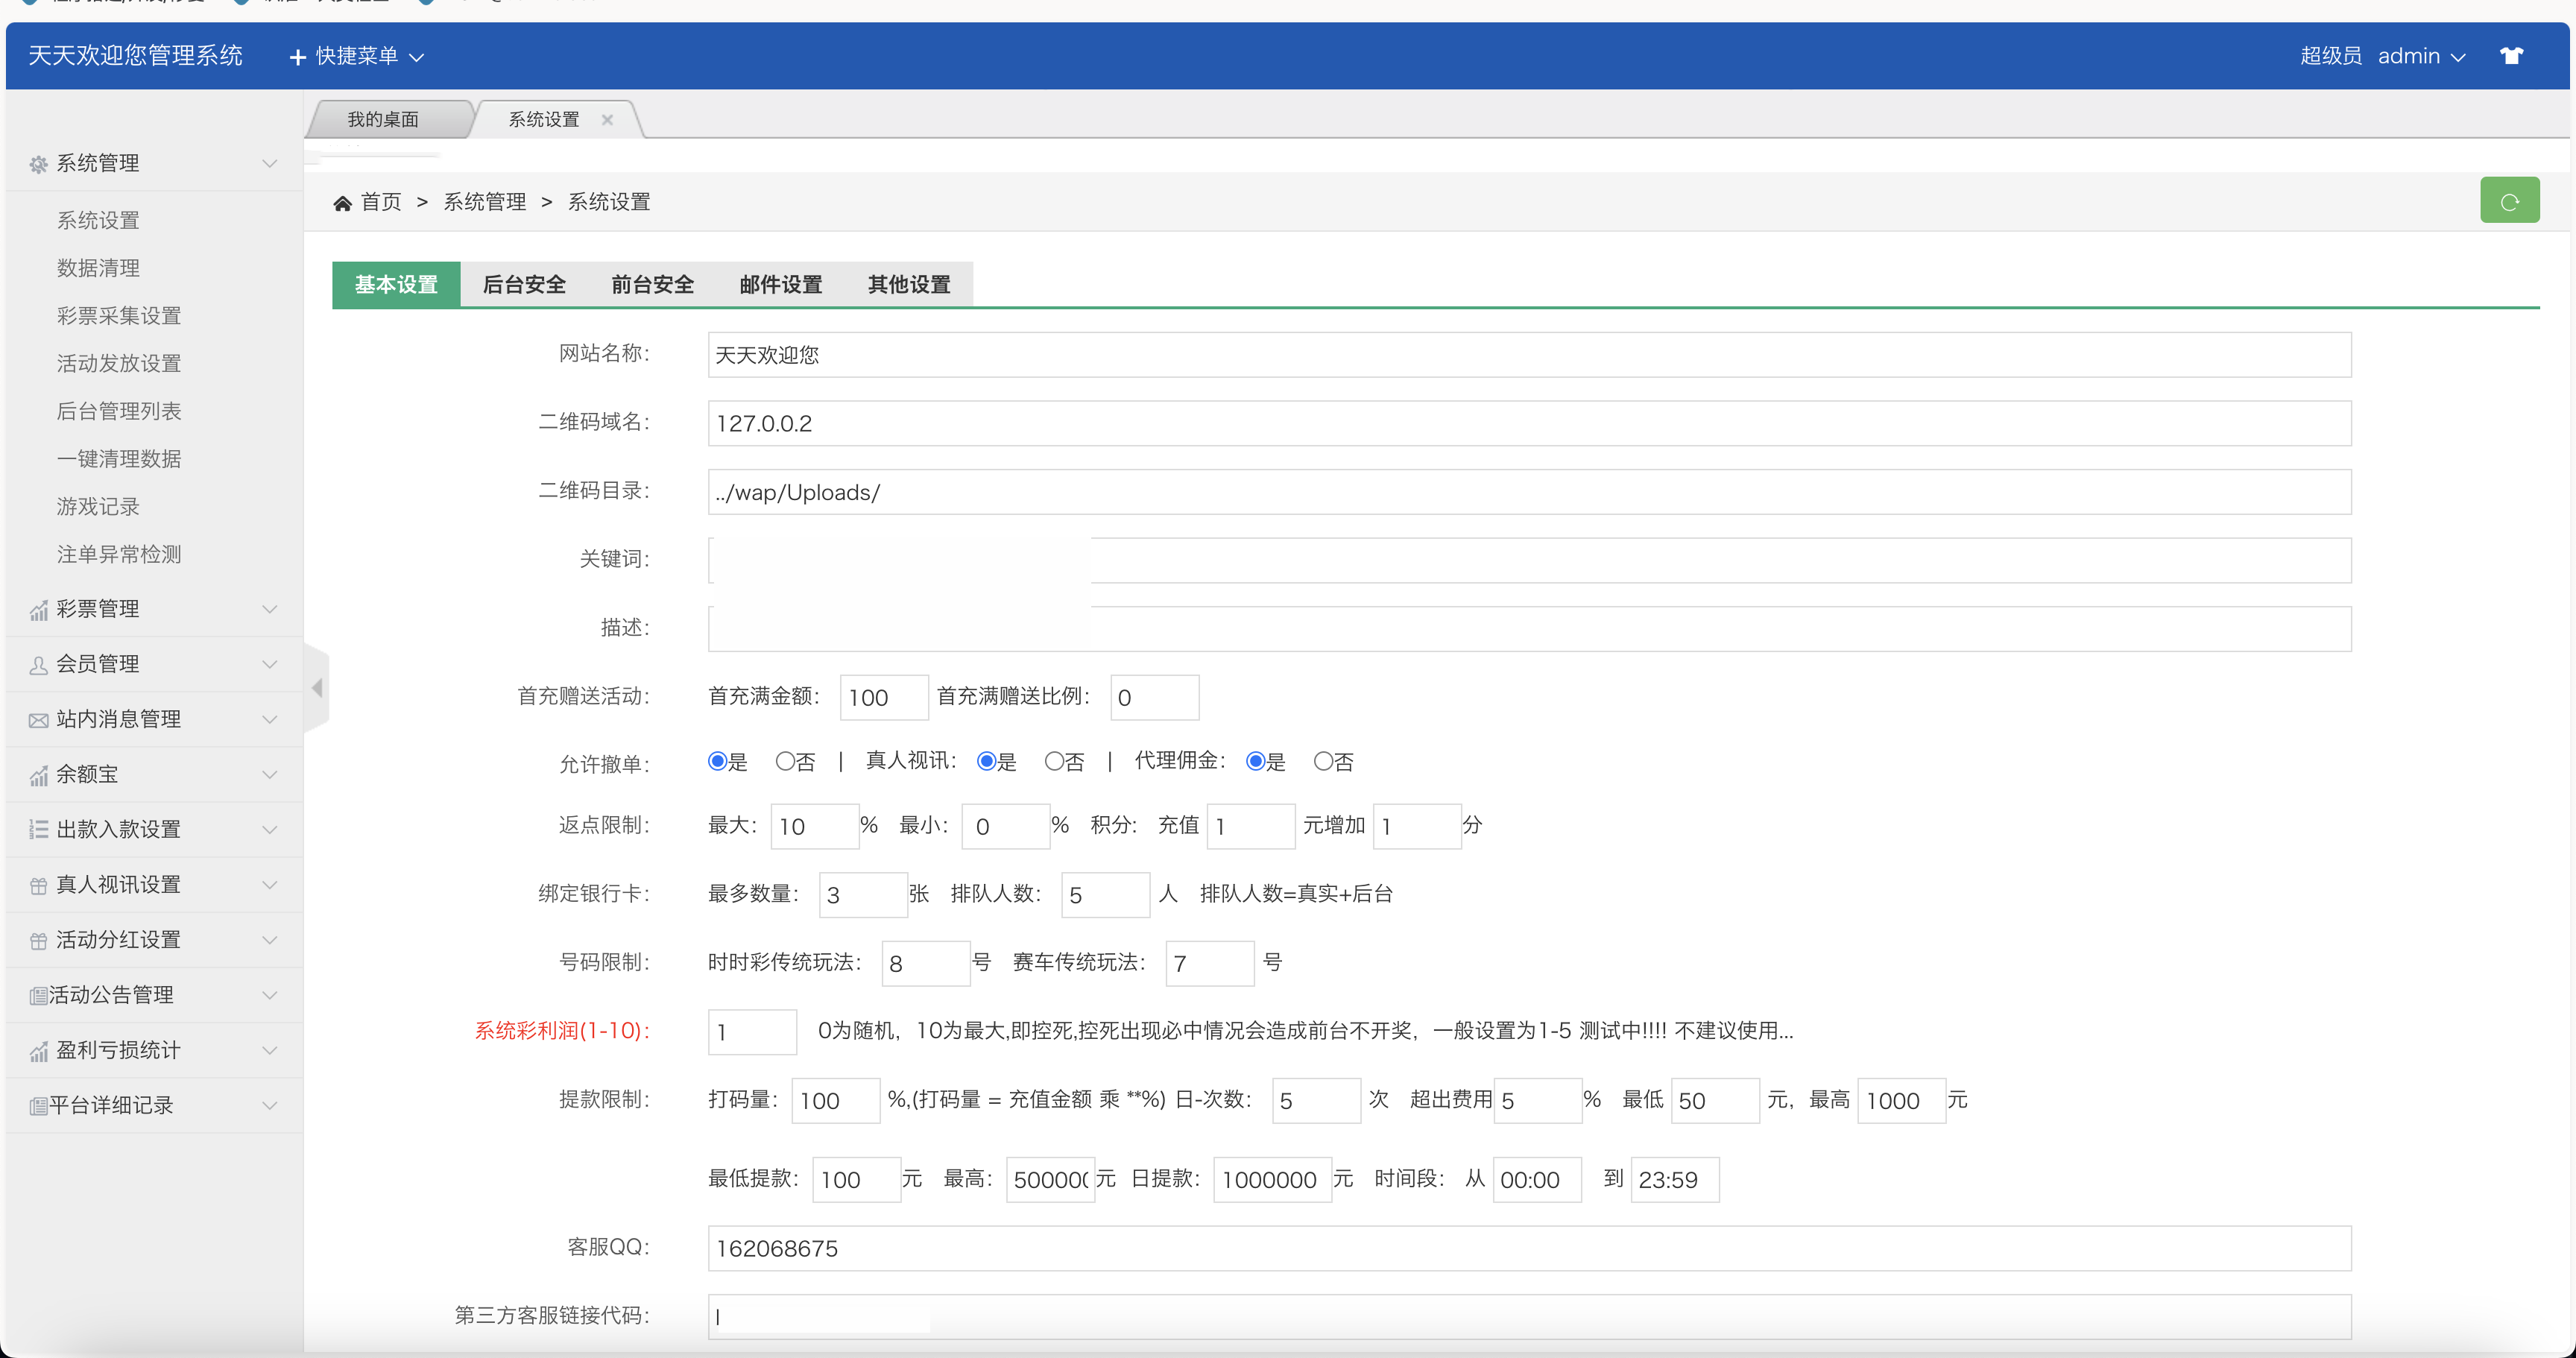The image size is (2576, 1358).
Task: Click the 系统管理 gear icon
Action: (x=38, y=164)
